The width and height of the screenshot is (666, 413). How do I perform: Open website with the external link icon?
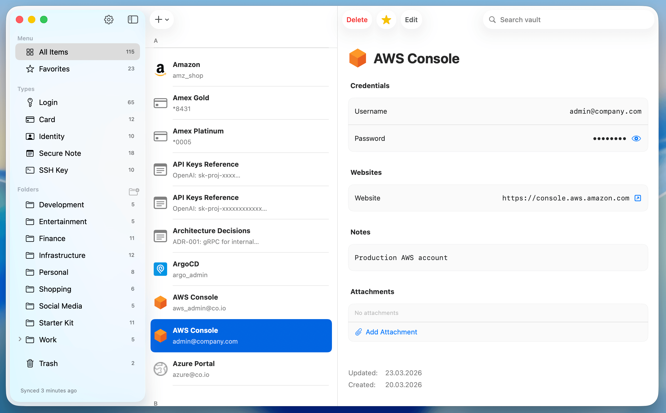638,198
